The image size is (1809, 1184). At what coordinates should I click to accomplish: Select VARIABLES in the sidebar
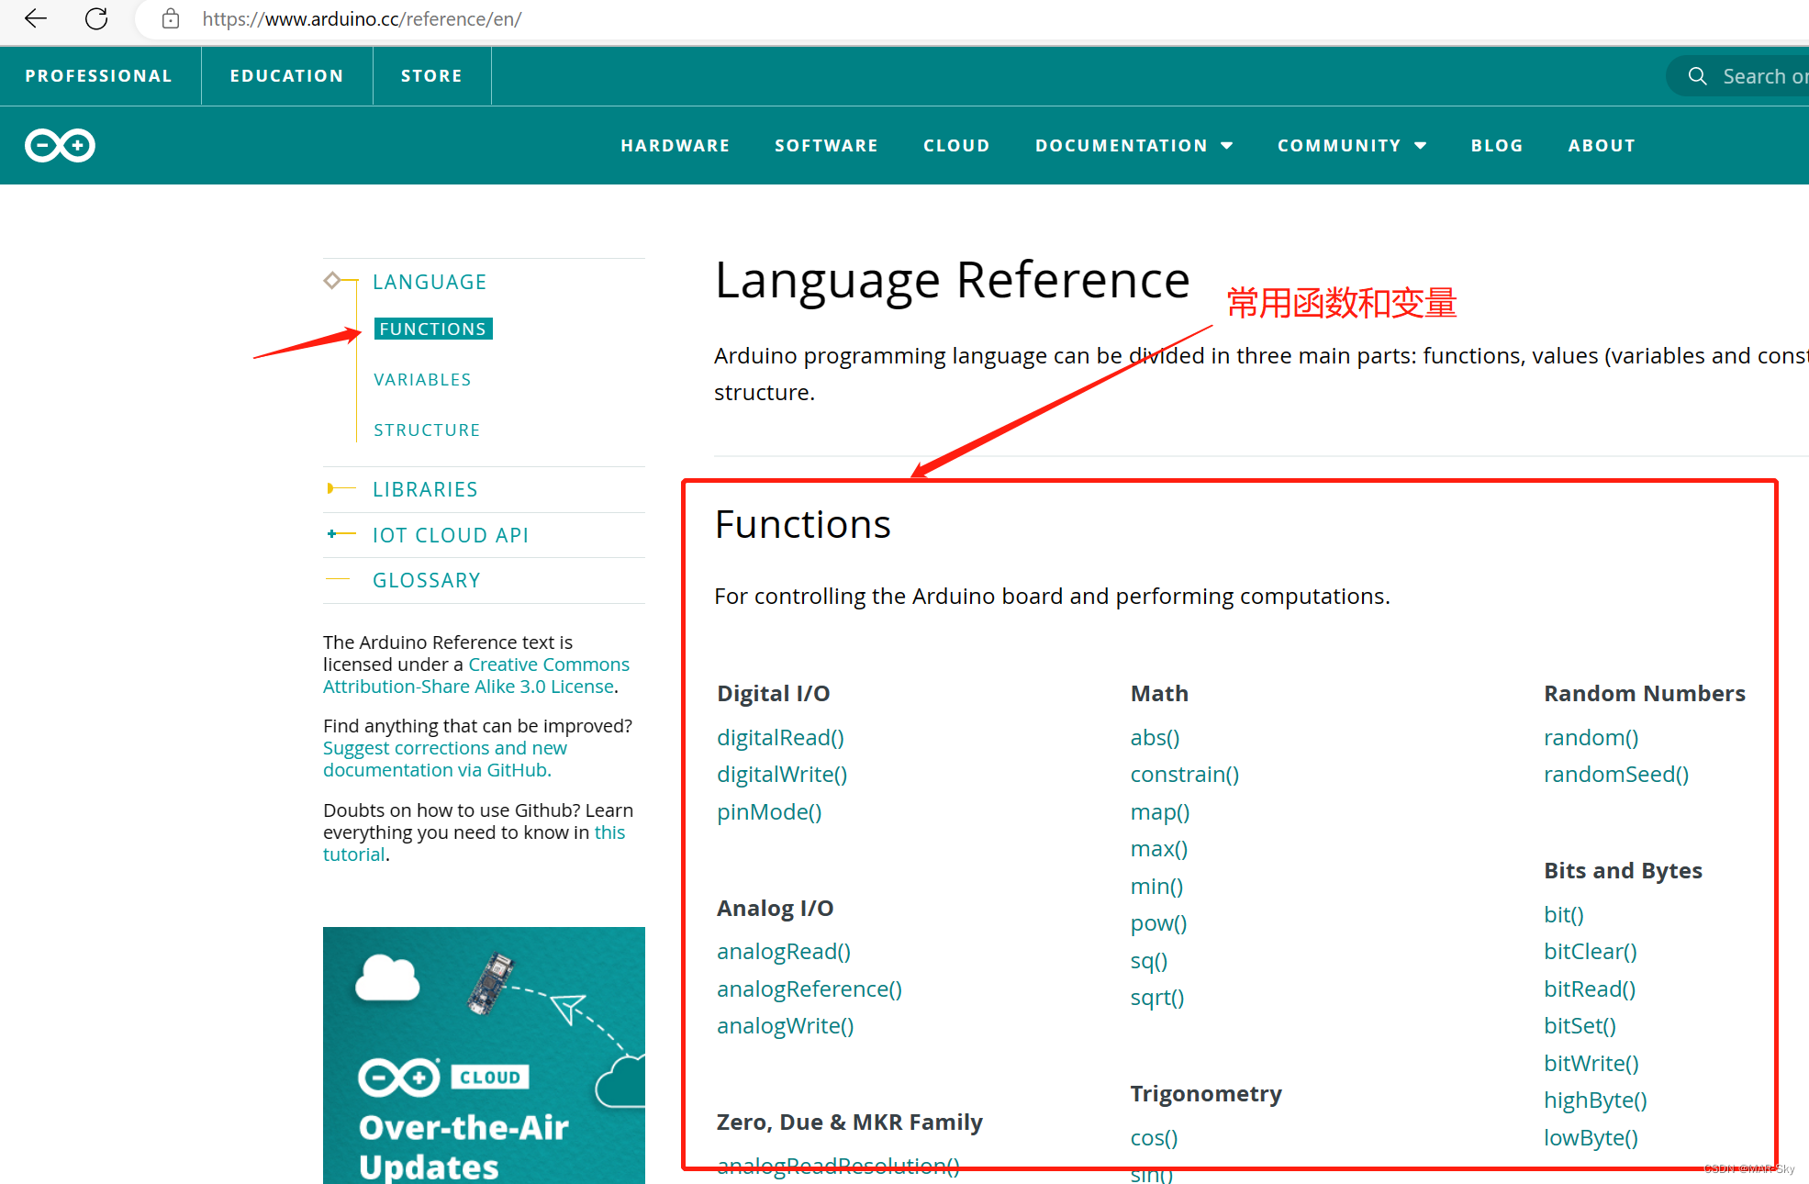[422, 380]
